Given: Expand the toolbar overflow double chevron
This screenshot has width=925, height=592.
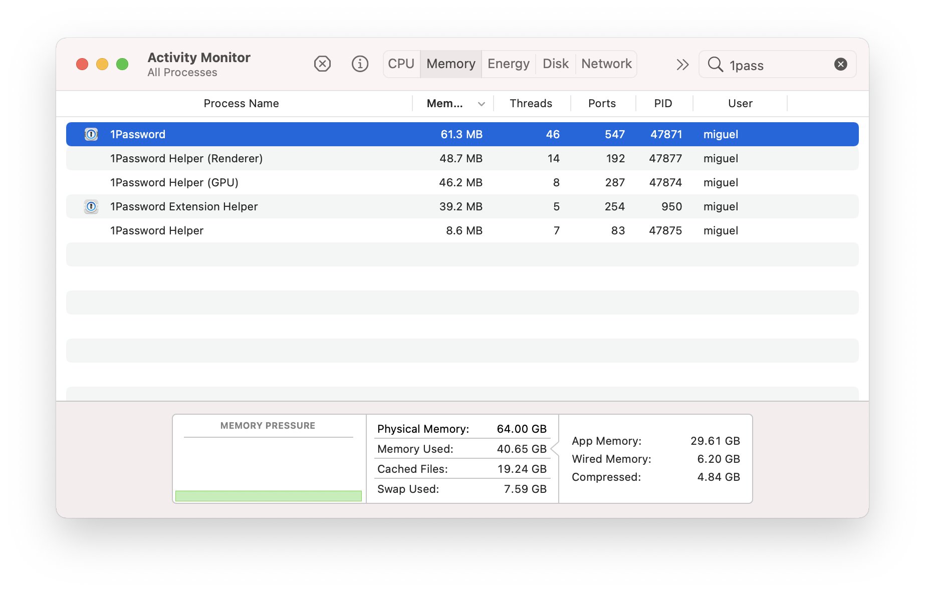Looking at the screenshot, I should click(x=682, y=65).
